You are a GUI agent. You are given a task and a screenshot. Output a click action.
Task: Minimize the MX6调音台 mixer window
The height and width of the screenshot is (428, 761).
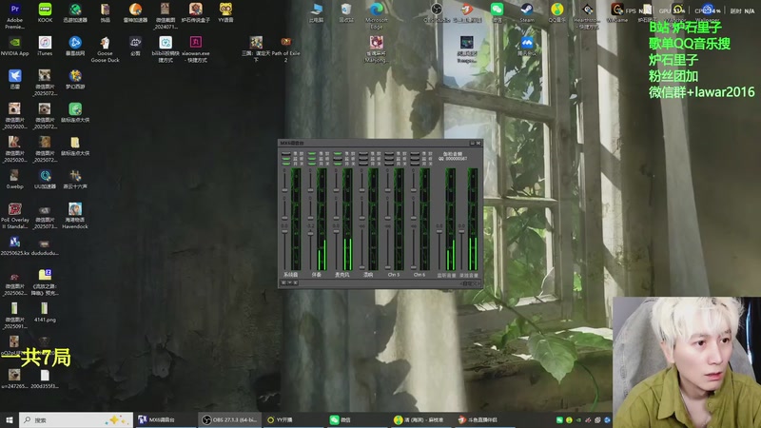coord(472,144)
